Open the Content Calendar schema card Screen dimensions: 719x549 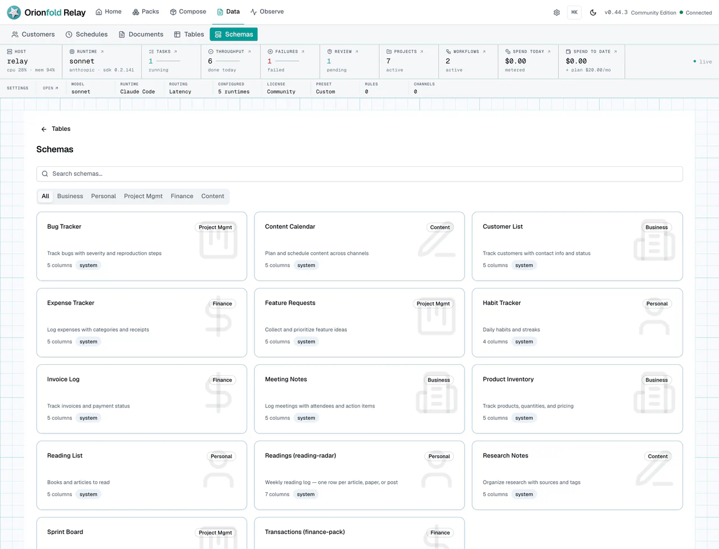pyautogui.click(x=359, y=246)
